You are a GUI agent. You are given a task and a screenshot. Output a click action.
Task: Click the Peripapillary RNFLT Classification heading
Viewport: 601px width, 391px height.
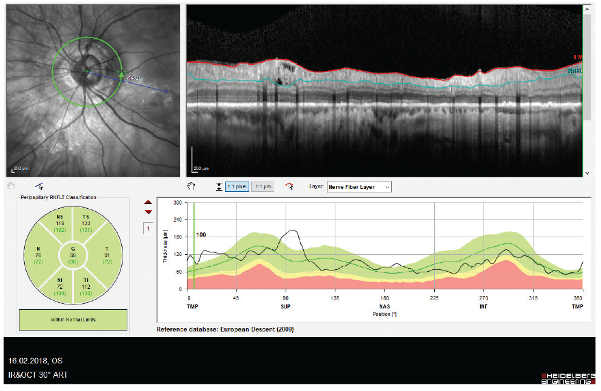tap(58, 197)
